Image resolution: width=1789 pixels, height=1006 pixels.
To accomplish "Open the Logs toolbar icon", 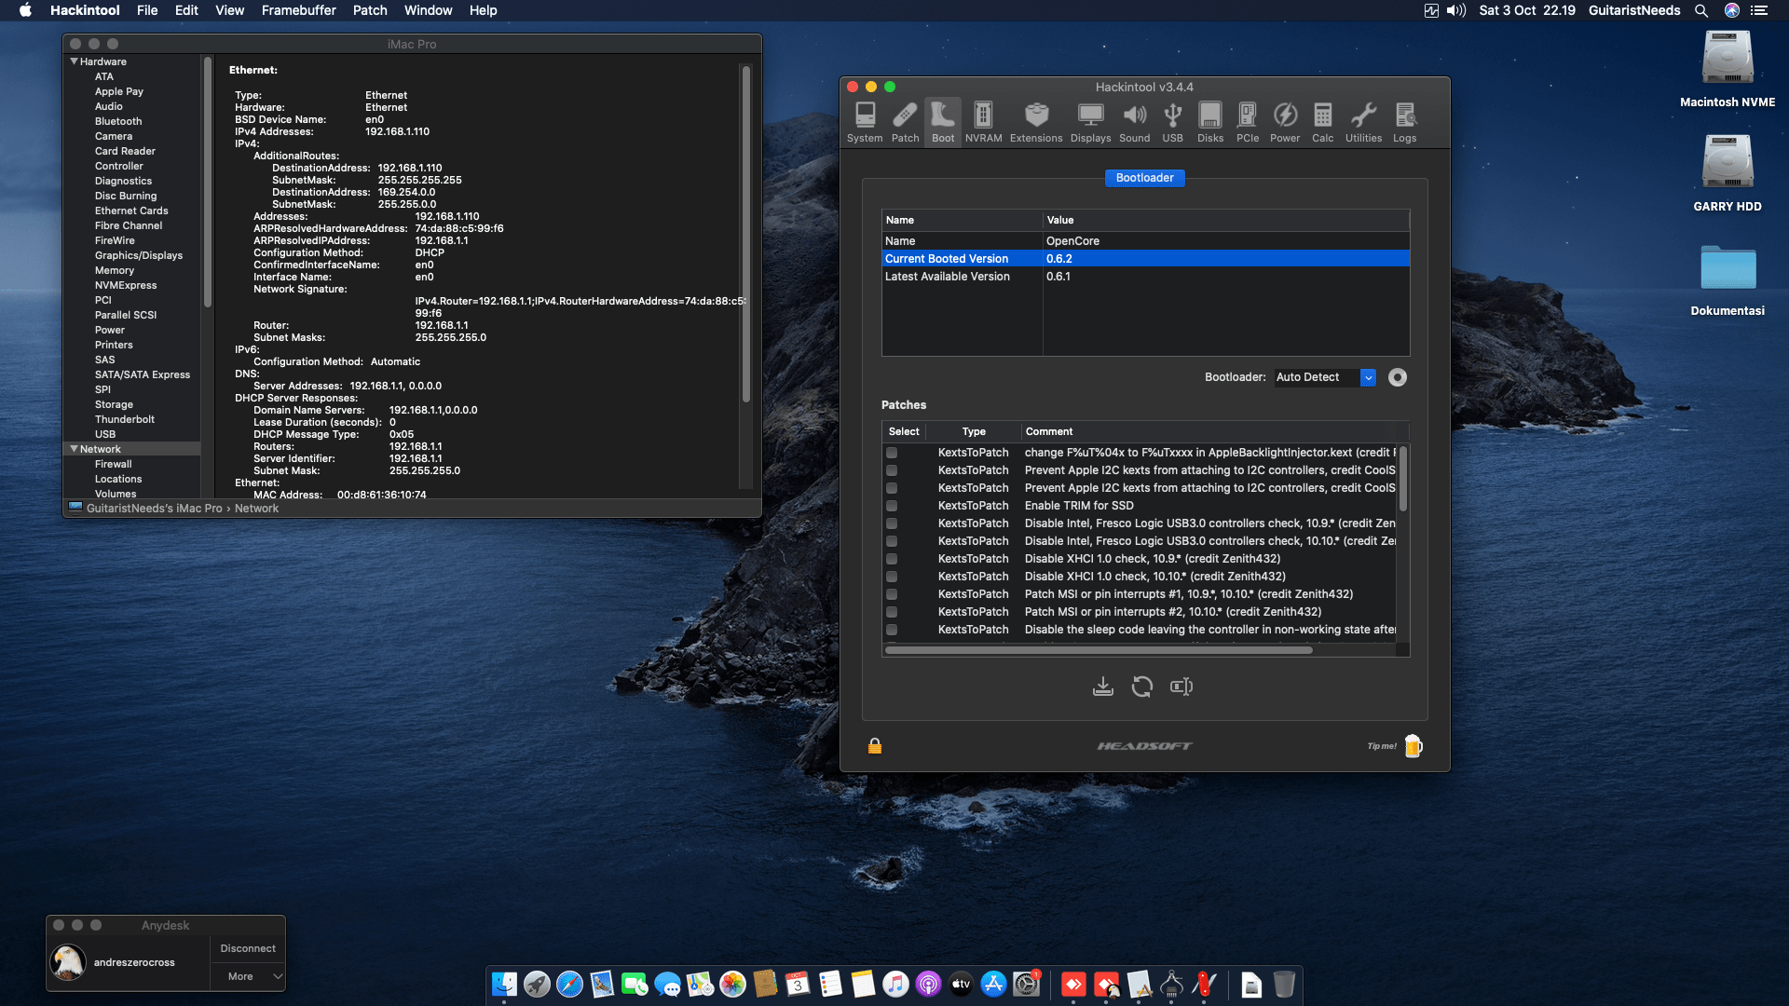I will click(1404, 122).
